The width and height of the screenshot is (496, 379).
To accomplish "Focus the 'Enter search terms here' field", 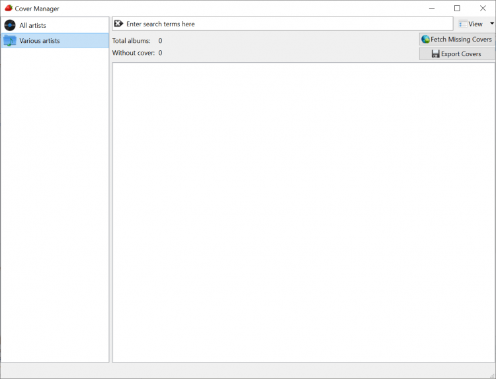I will coord(284,24).
